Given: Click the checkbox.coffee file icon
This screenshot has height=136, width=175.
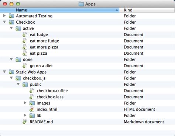Looking at the screenshot, I should 32,91.
